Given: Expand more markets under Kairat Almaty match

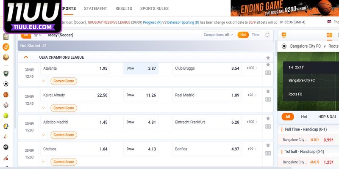Looking at the screenshot, I should (x=43, y=108).
